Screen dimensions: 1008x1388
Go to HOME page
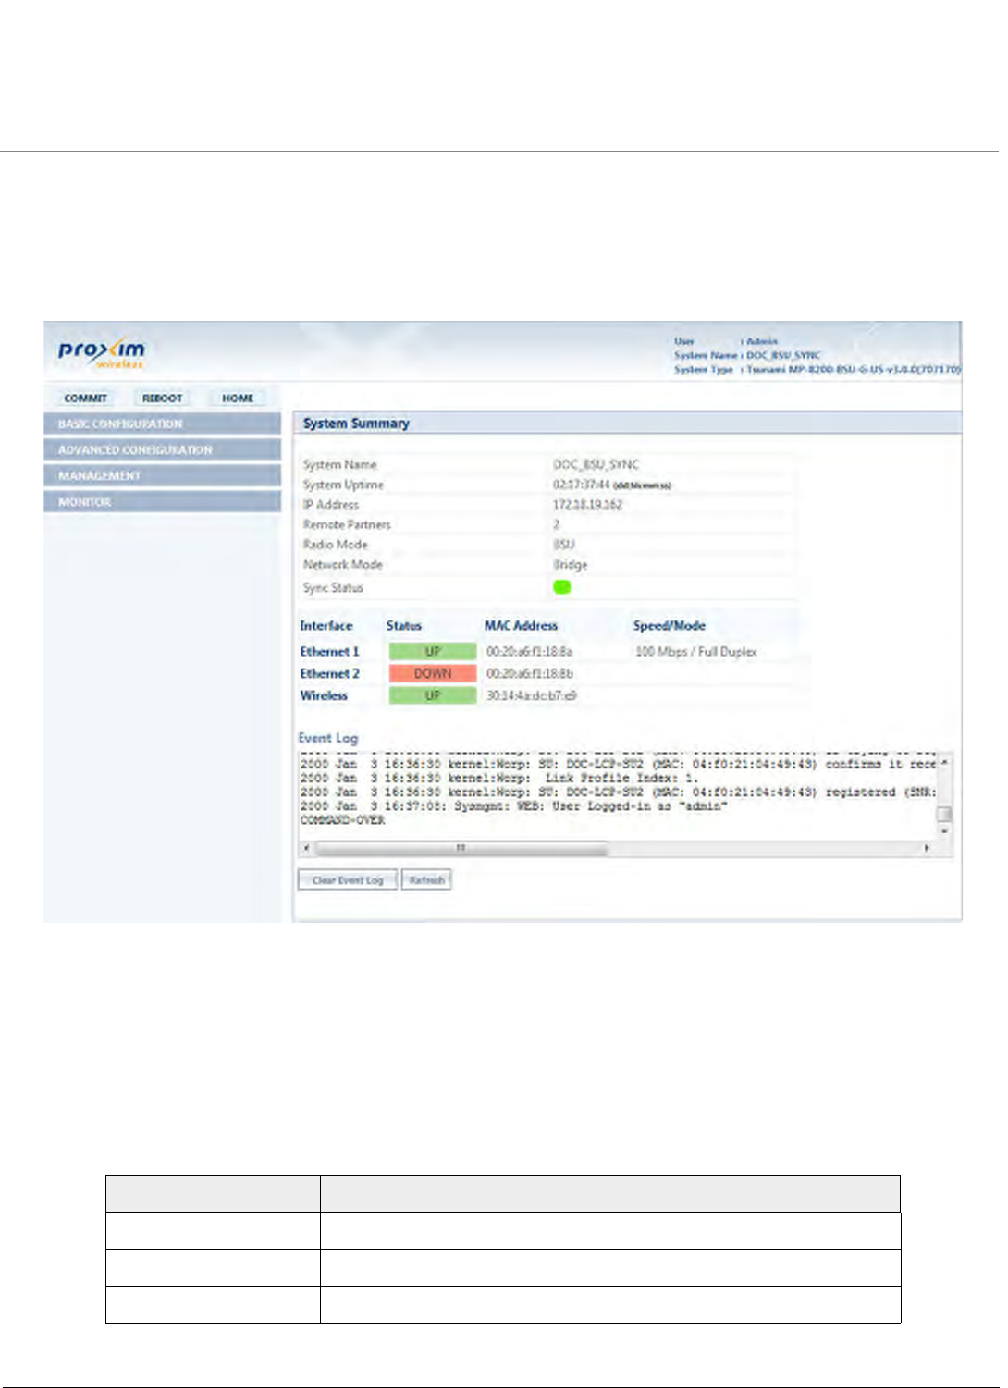(238, 399)
